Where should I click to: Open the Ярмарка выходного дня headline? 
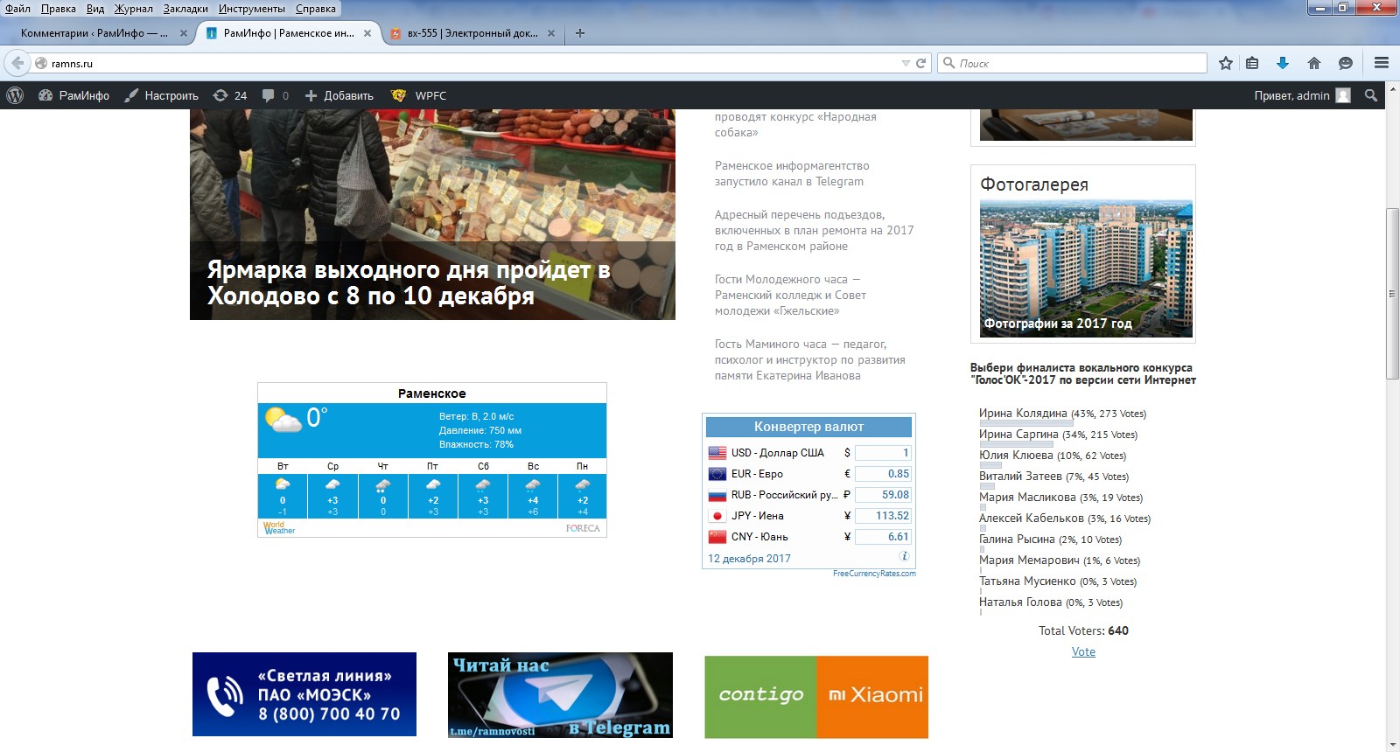[409, 282]
